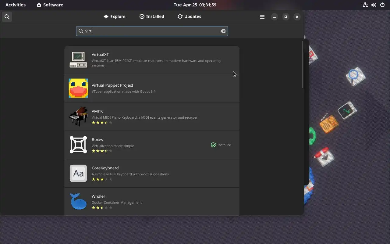
Task: Clear the search field text
Action: (223, 31)
